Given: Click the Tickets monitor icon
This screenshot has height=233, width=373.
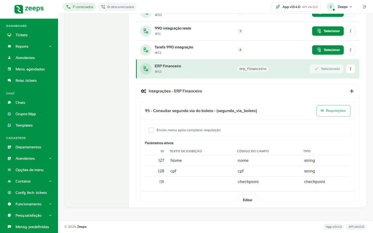Looking at the screenshot, I should 9,35.
